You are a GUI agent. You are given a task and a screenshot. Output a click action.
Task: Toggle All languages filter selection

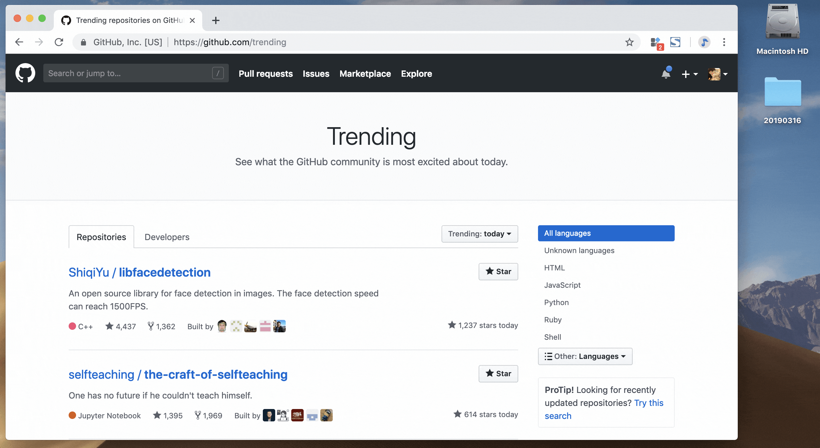click(606, 233)
